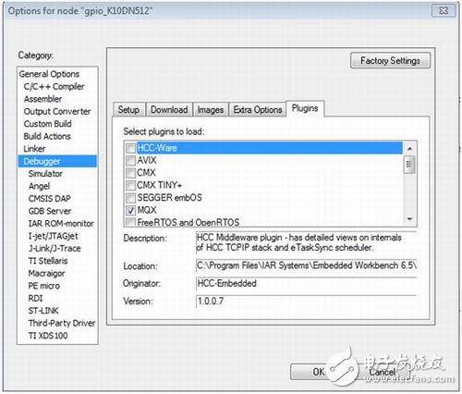Open the Download tab
The height and width of the screenshot is (394, 462).
click(169, 110)
